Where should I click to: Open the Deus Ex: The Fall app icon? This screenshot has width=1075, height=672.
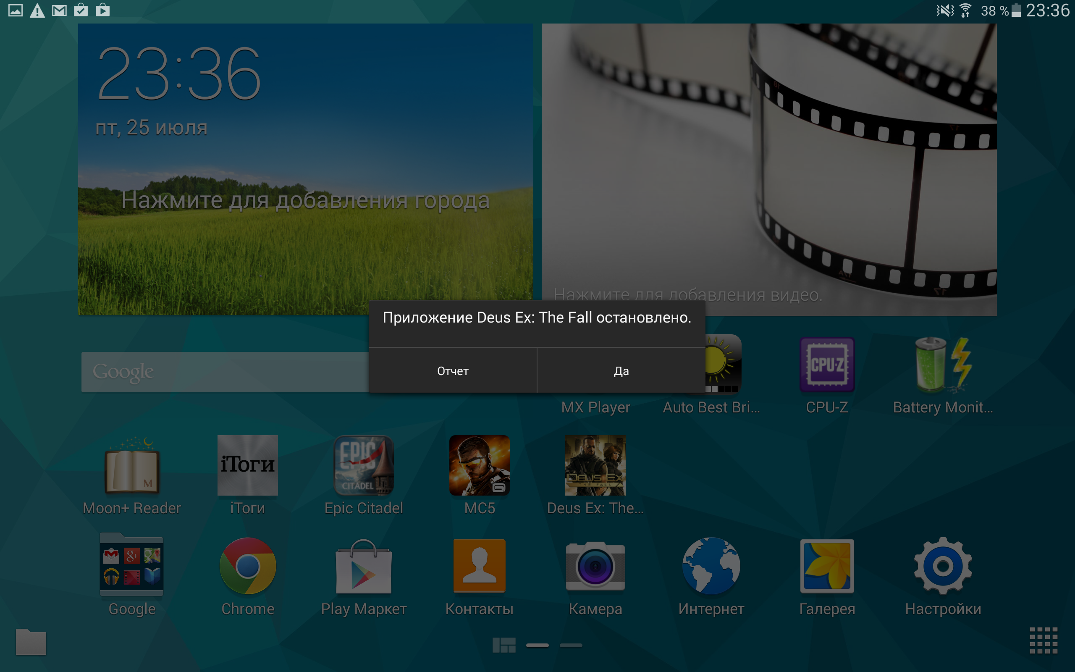(595, 465)
